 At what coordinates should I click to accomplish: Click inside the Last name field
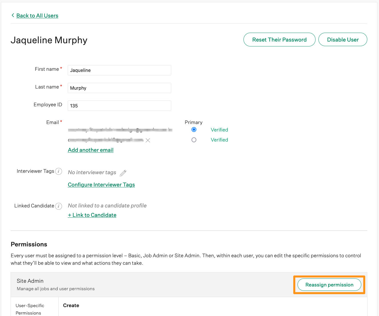pos(119,88)
